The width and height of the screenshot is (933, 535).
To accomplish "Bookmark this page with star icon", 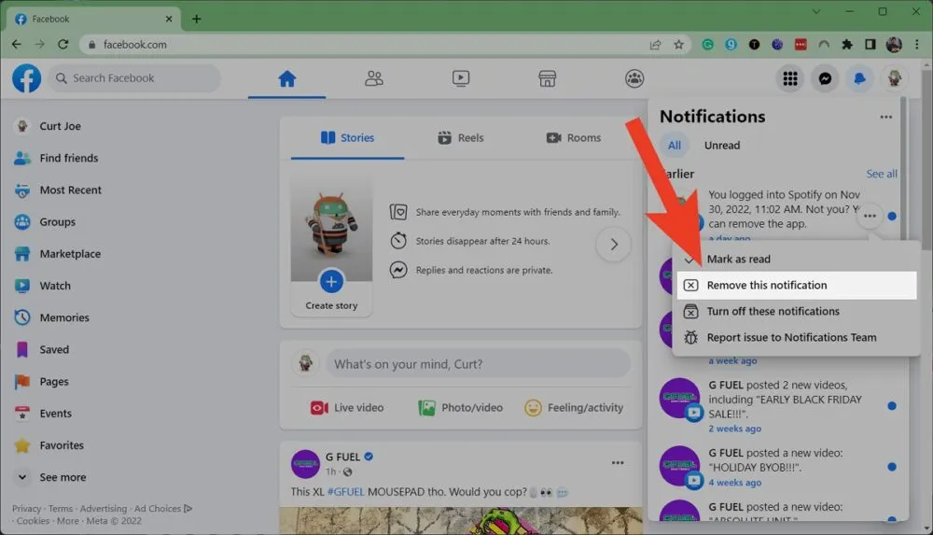I will pos(678,45).
